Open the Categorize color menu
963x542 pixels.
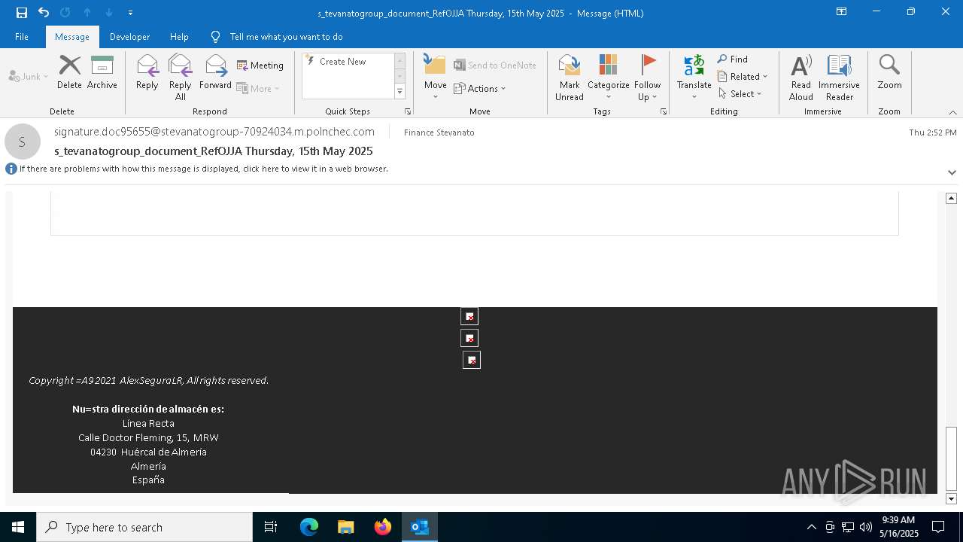pyautogui.click(x=608, y=78)
